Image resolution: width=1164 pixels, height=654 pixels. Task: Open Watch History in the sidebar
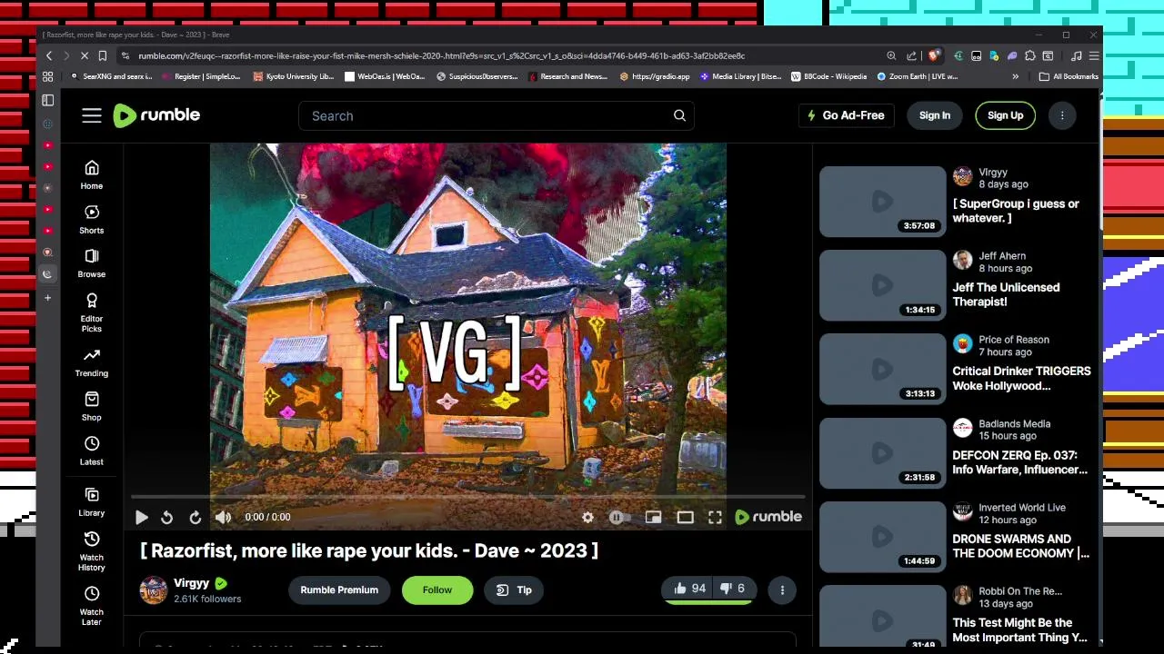click(x=92, y=551)
